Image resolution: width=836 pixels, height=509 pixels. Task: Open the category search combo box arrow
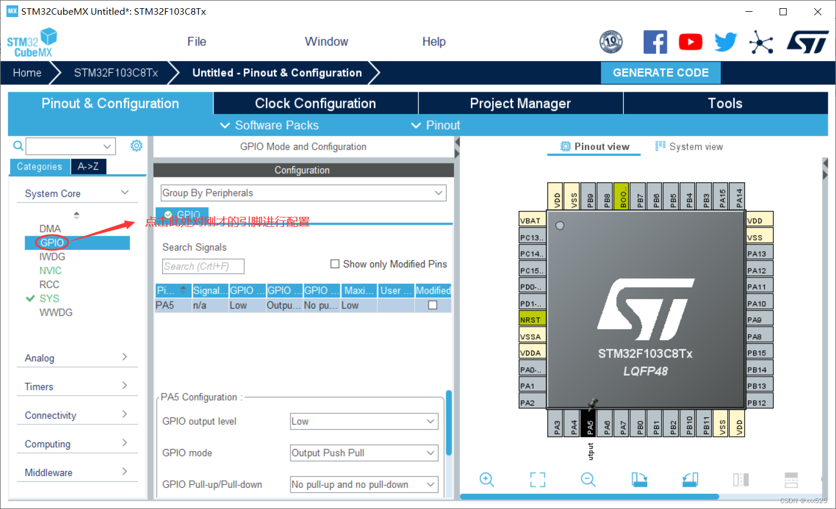click(x=107, y=146)
